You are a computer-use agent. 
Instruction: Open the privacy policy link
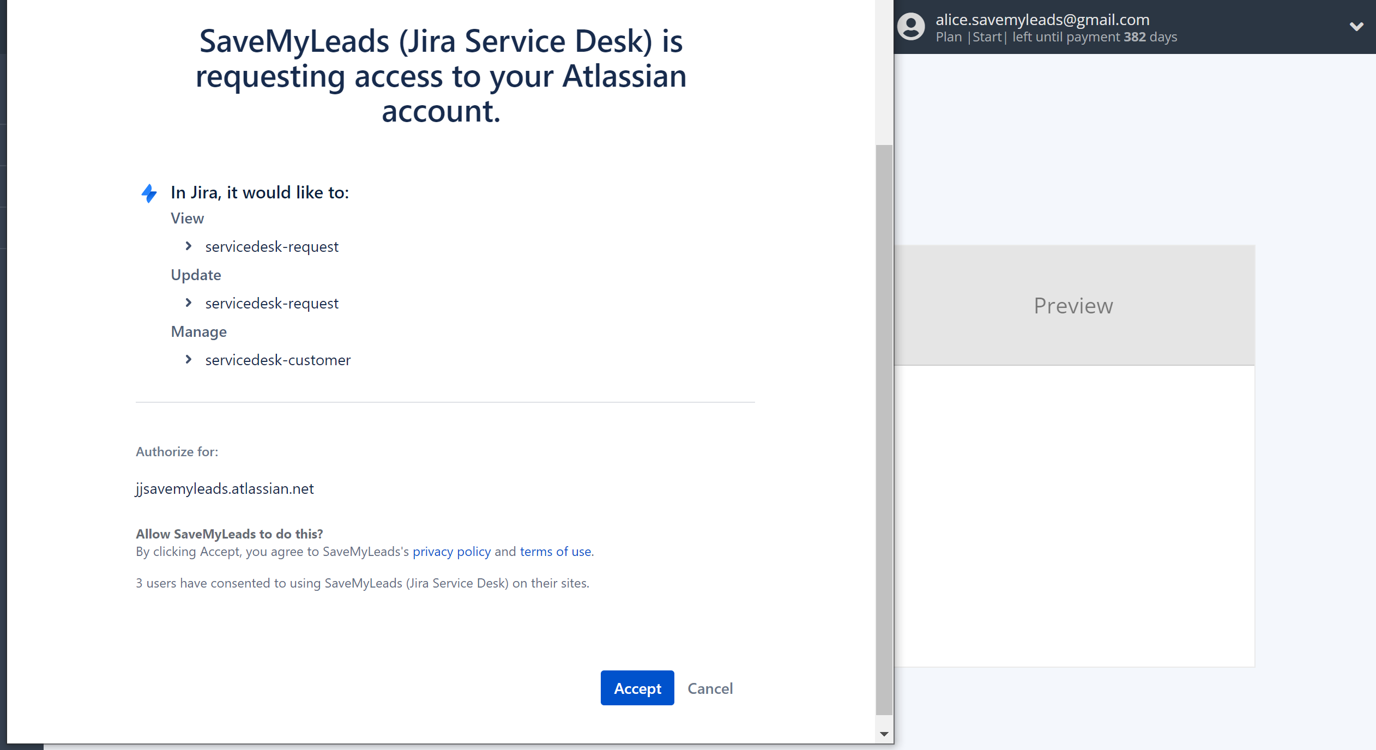[451, 552]
